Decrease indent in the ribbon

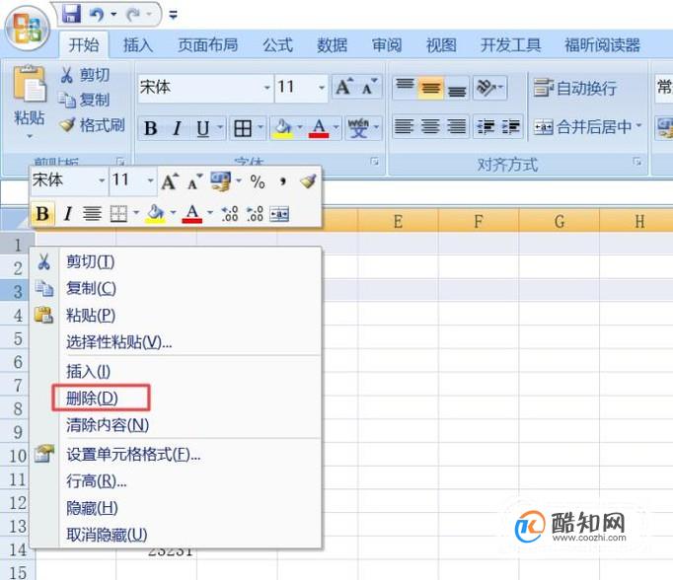(x=486, y=126)
